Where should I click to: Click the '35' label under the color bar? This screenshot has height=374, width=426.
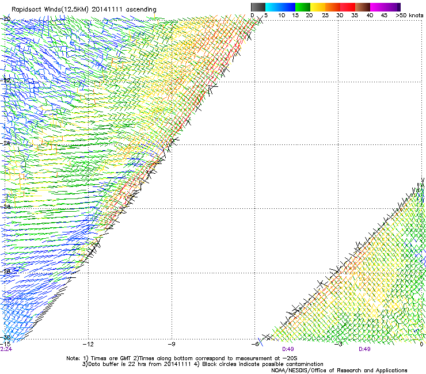coord(355,16)
